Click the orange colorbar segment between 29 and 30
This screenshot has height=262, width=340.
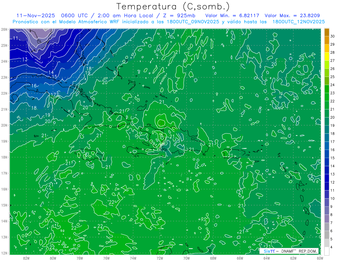click(327, 40)
